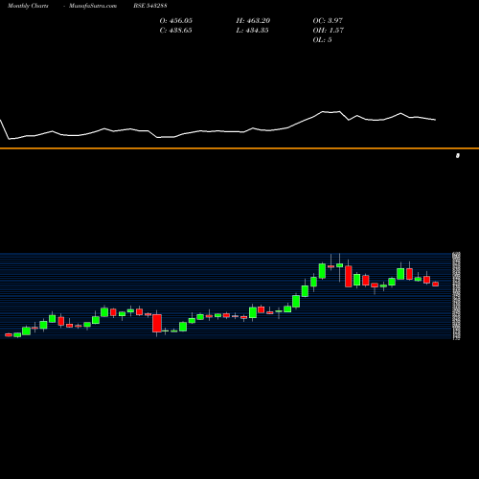The height and width of the screenshot is (479, 479).
Task: Click the '0' axis label beside orange line
Action: point(458,155)
